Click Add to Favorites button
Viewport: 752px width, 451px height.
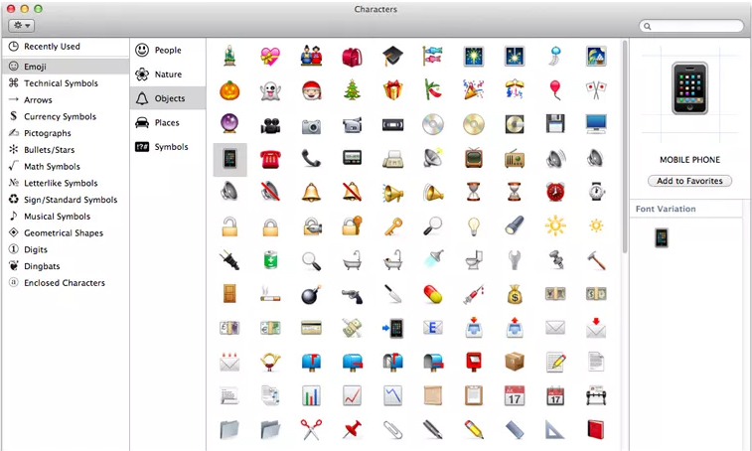coord(689,181)
